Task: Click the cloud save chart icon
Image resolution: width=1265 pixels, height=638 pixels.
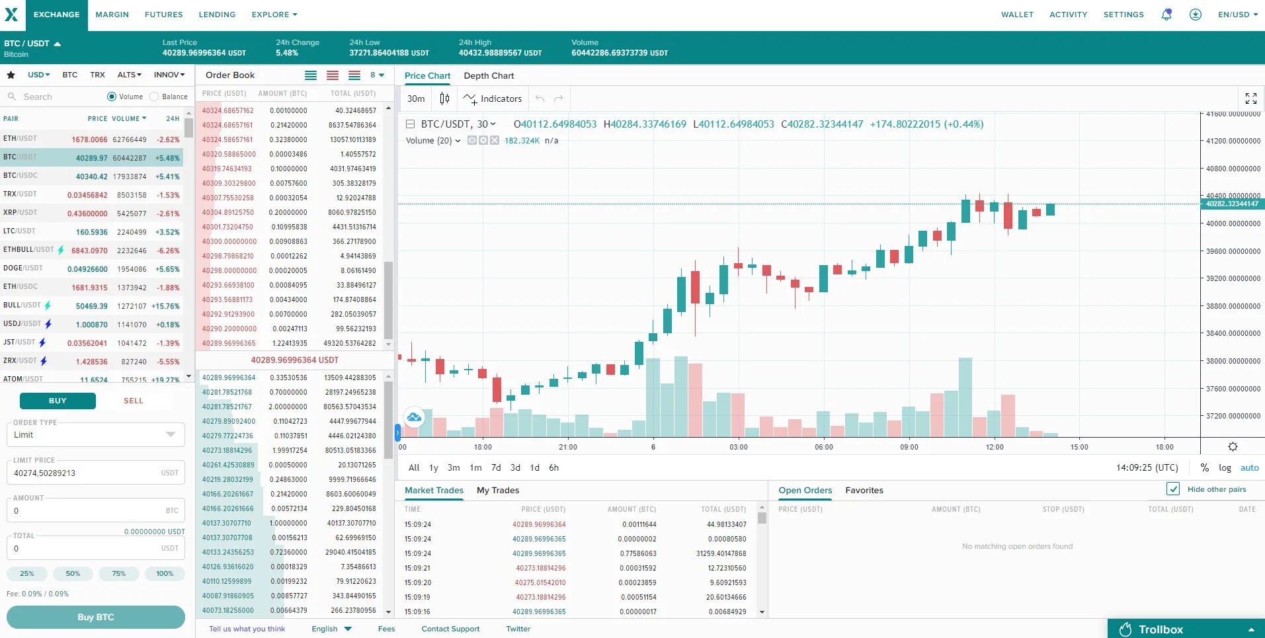Action: 414,417
